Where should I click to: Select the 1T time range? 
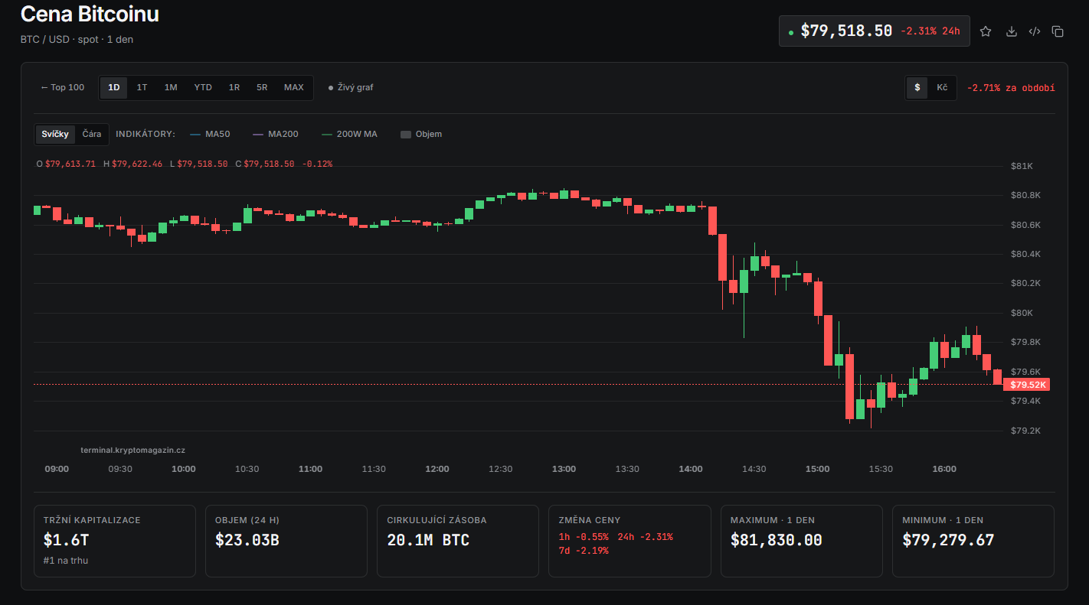pos(142,87)
